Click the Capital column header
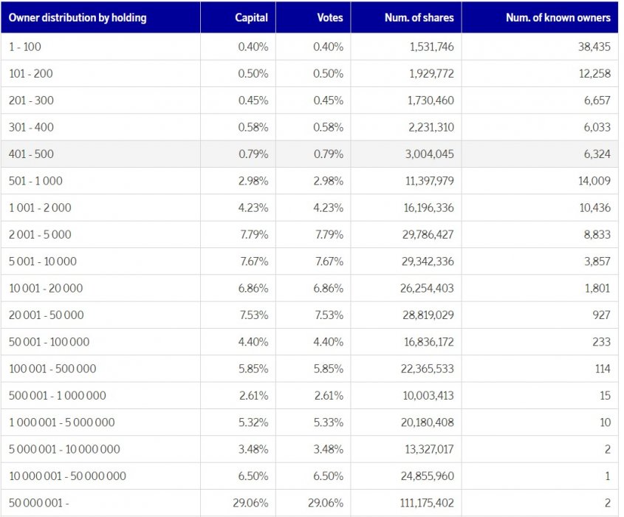This screenshot has width=624, height=517. click(x=251, y=18)
